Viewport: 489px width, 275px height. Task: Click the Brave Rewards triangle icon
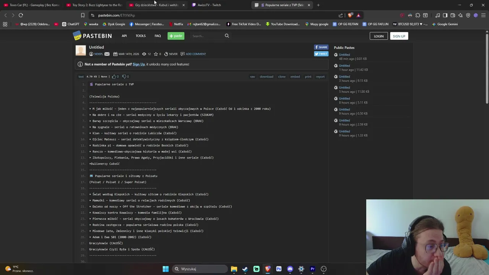[358, 15]
